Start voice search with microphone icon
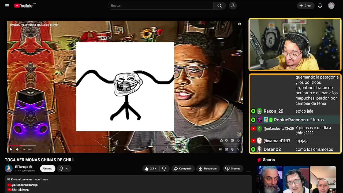This screenshot has height=193, width=343. tap(233, 6)
